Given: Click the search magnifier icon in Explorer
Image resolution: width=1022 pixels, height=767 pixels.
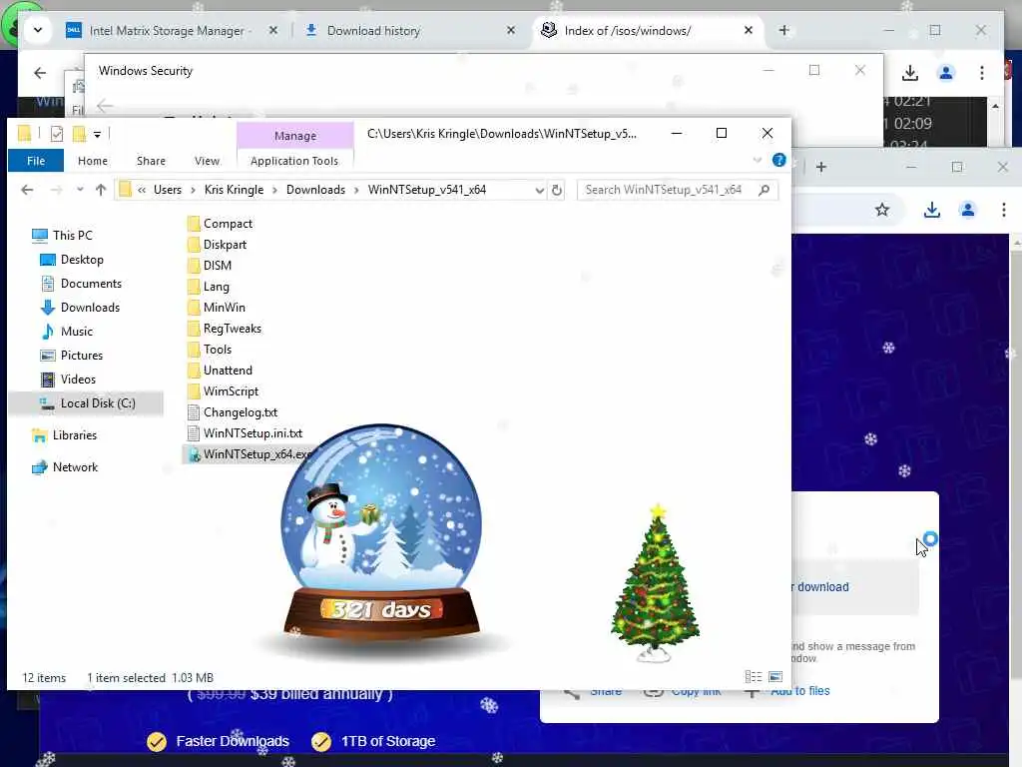Looking at the screenshot, I should 764,190.
